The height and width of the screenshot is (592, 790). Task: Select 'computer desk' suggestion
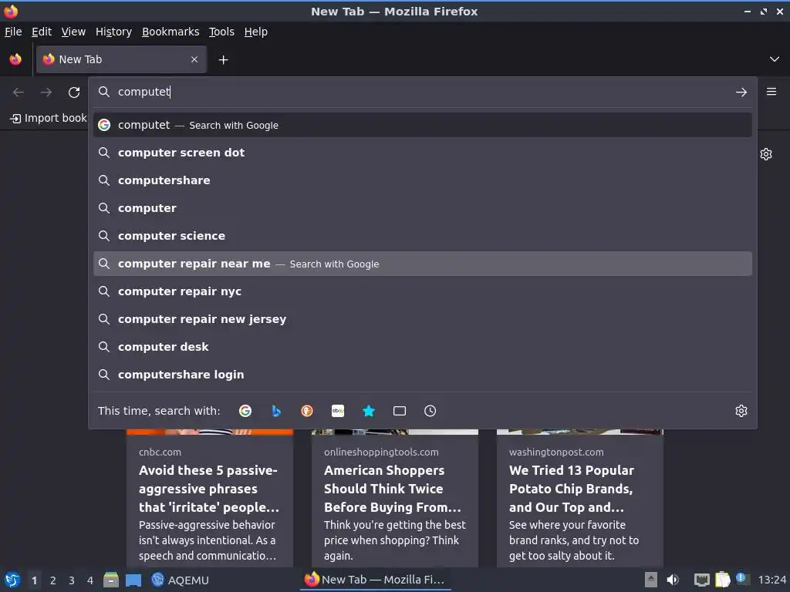[423, 347]
